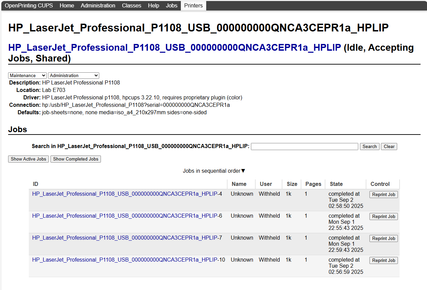Open the Jobs tab

[x=172, y=6]
